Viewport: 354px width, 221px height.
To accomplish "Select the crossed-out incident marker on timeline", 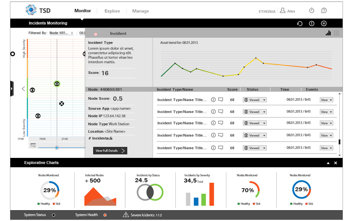I will coord(62,104).
